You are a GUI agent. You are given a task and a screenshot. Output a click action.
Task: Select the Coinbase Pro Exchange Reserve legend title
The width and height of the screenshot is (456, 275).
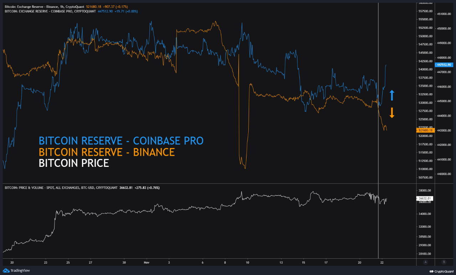pyautogui.click(x=50, y=11)
